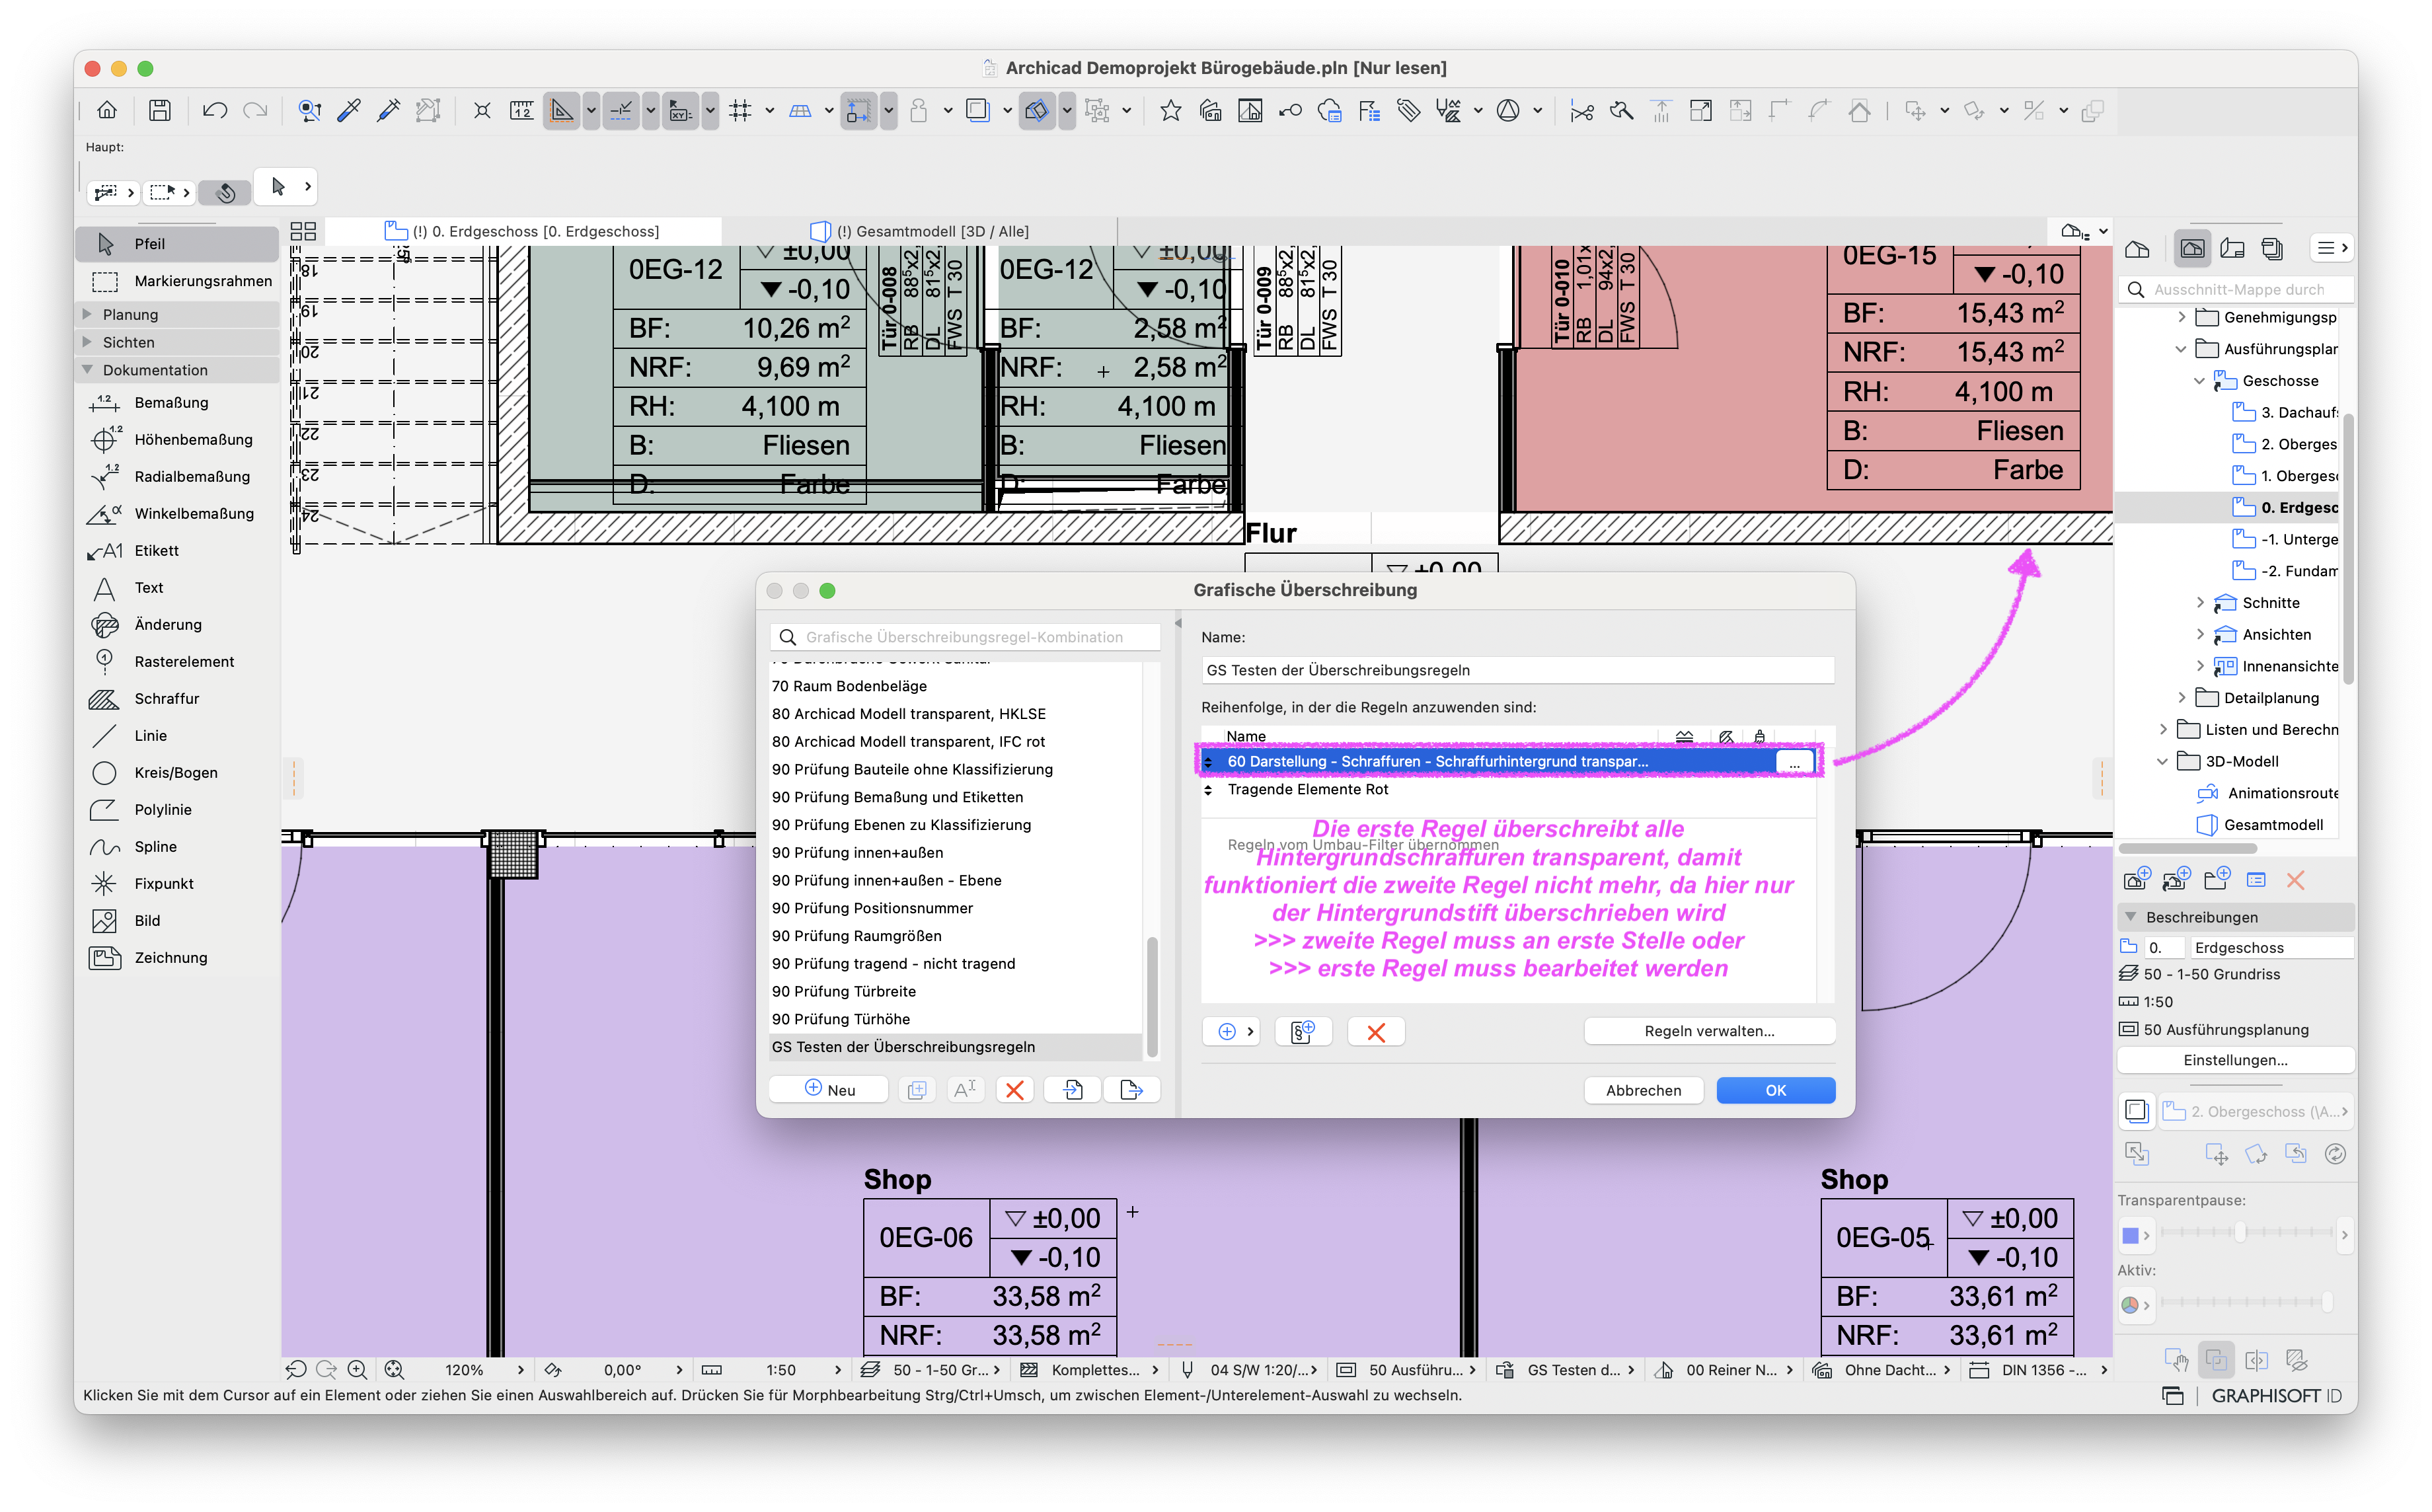
Task: Select the Pfeil arrow tool
Action: tap(178, 243)
